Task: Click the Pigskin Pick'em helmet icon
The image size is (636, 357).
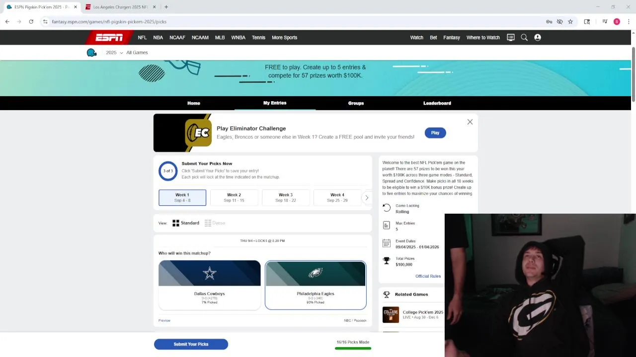Action: [91, 53]
